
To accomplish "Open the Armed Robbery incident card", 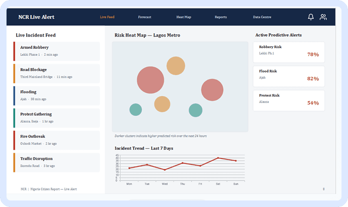I will click(x=57, y=51).
